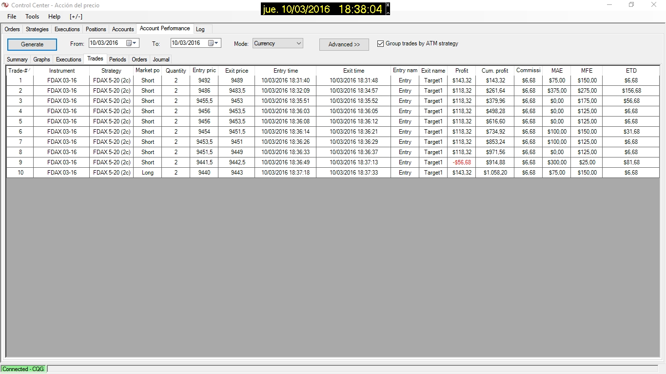Click the Advanced >> button

point(344,44)
